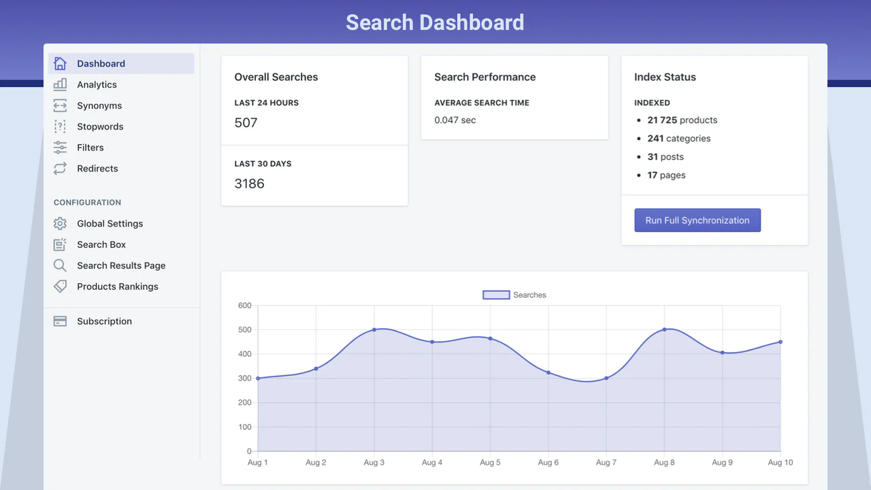This screenshot has height=490, width=871.
Task: Click the Aug 3 data point
Action: [x=374, y=330]
